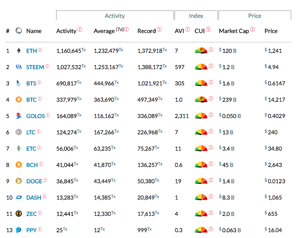Click the CUI gauge icon in the STEEM row
The image size is (297, 238).
coord(201,67)
